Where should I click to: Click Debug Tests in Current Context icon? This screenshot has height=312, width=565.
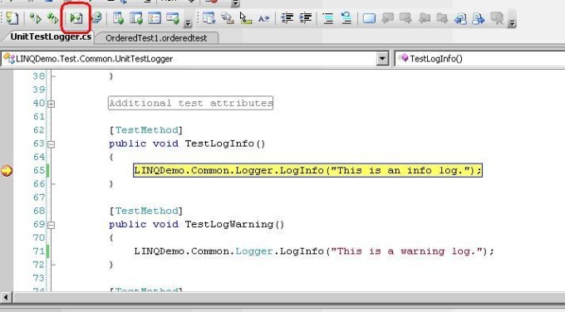click(x=76, y=18)
